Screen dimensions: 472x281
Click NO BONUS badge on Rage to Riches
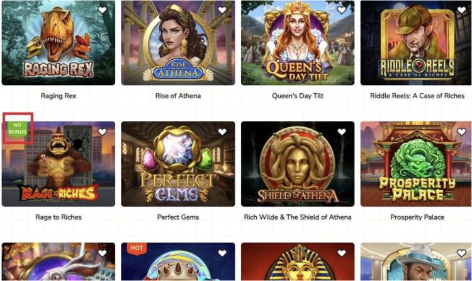[x=18, y=129]
